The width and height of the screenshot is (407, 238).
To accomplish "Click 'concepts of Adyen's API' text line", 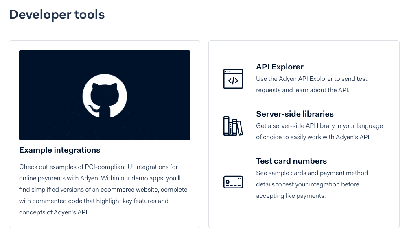I will pyautogui.click(x=54, y=212).
